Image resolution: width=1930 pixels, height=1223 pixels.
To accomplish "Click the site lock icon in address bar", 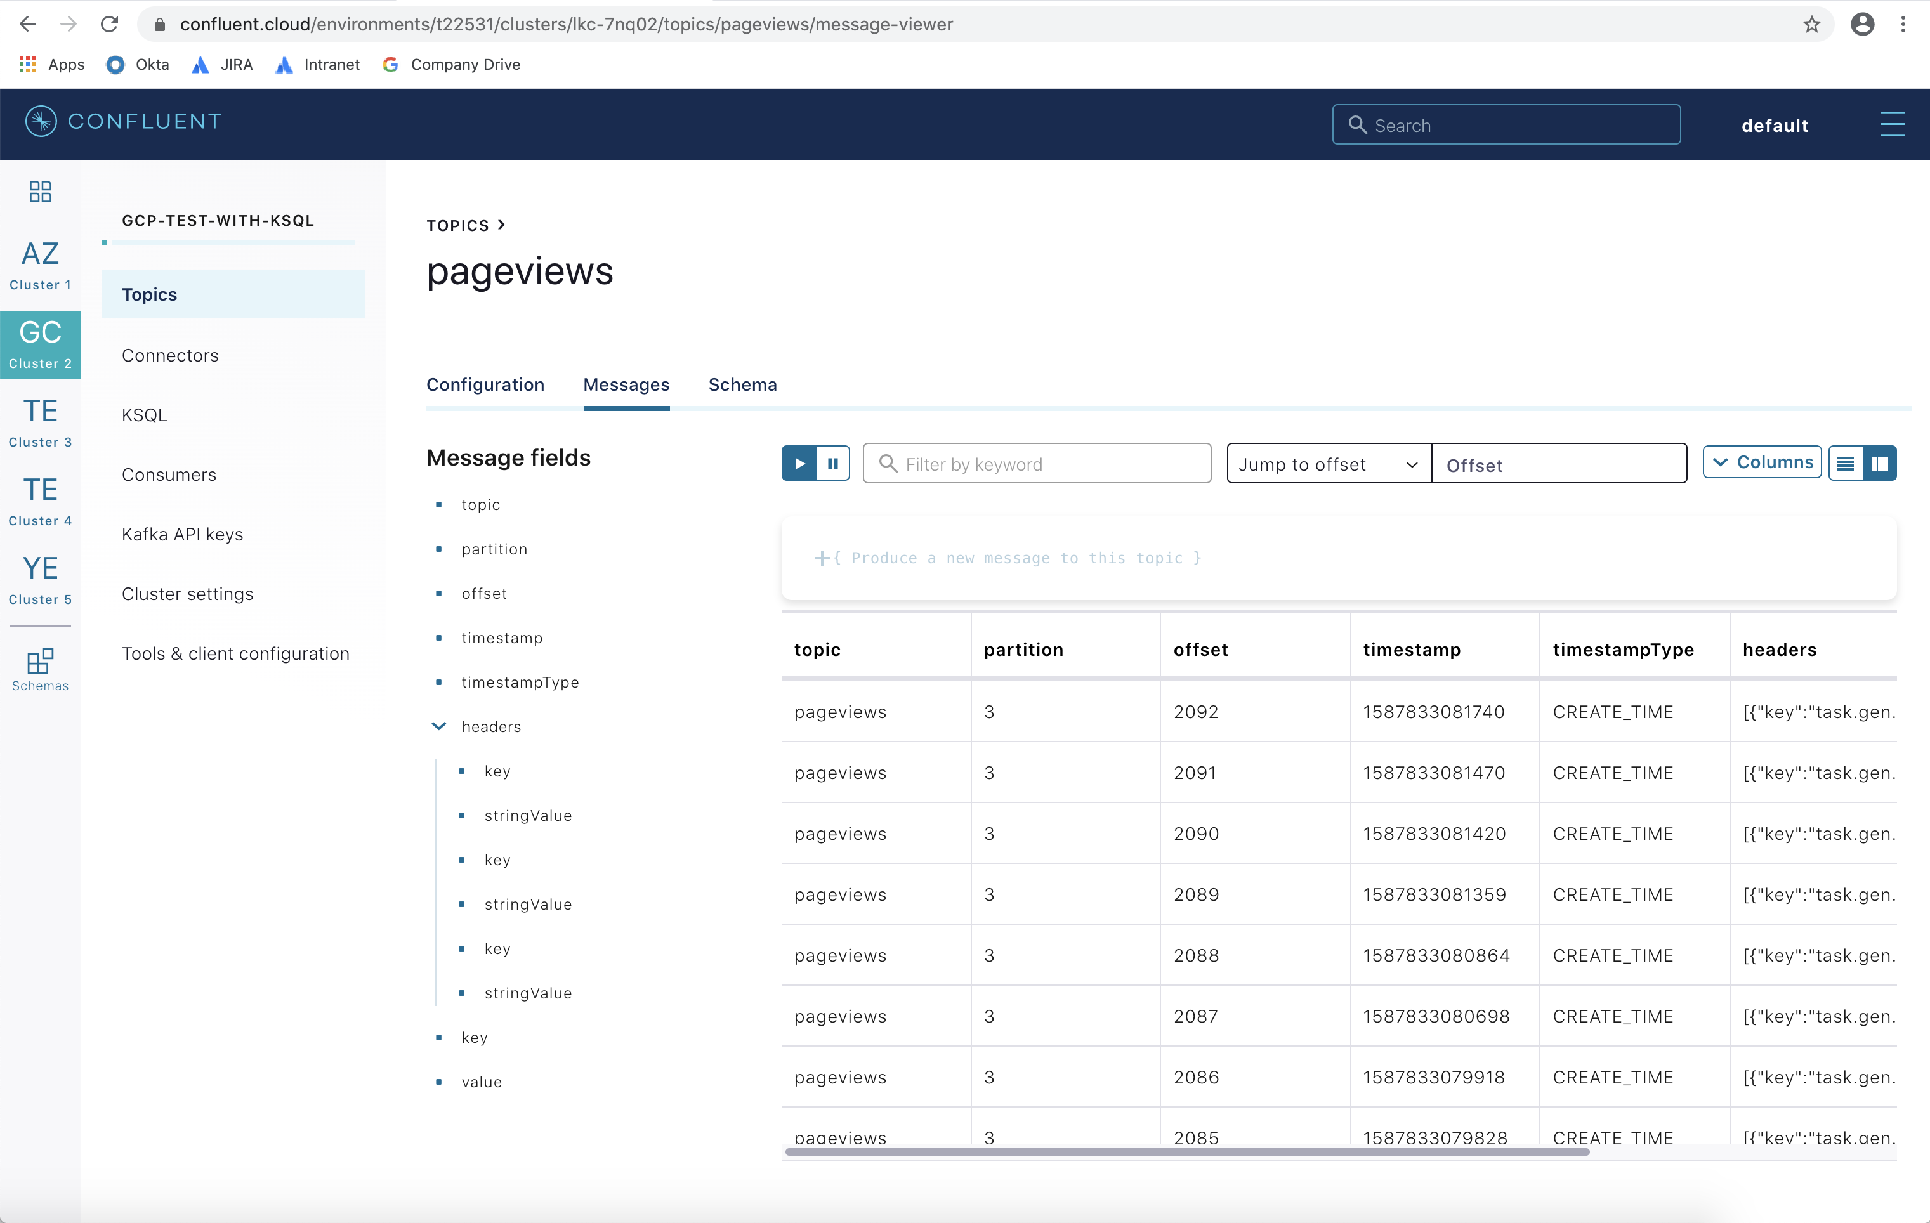I will (159, 25).
